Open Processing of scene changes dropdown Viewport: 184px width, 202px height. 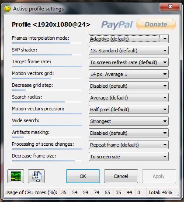pos(128,145)
